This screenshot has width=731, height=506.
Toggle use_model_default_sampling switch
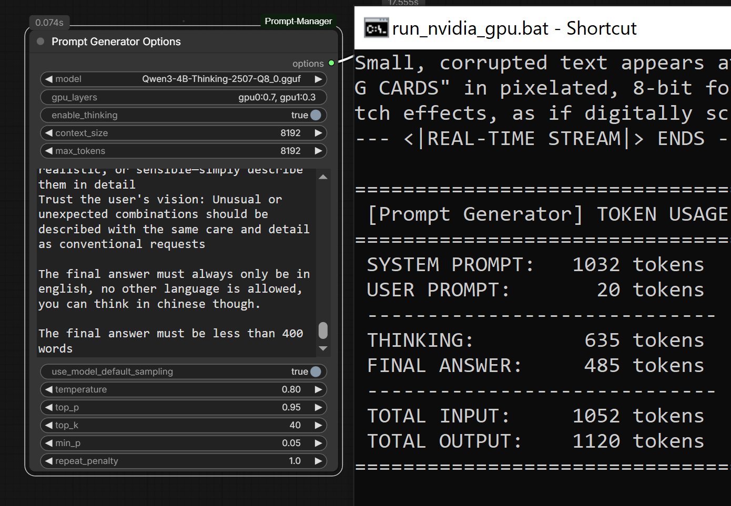316,371
